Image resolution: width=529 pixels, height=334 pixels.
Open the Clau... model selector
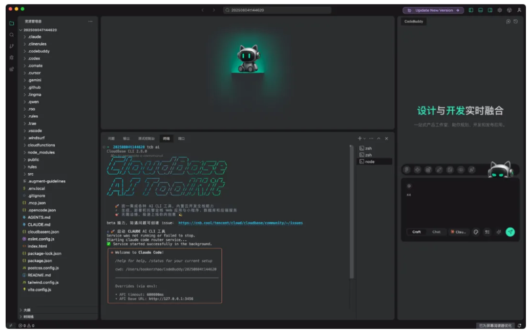pyautogui.click(x=458, y=232)
